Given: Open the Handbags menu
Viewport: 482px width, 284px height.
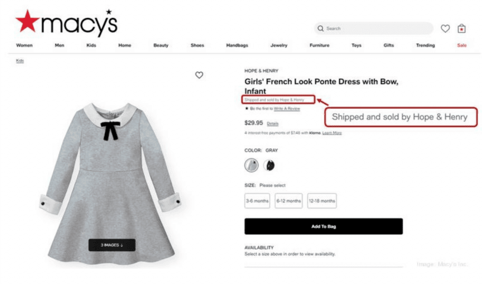Looking at the screenshot, I should click(x=237, y=46).
